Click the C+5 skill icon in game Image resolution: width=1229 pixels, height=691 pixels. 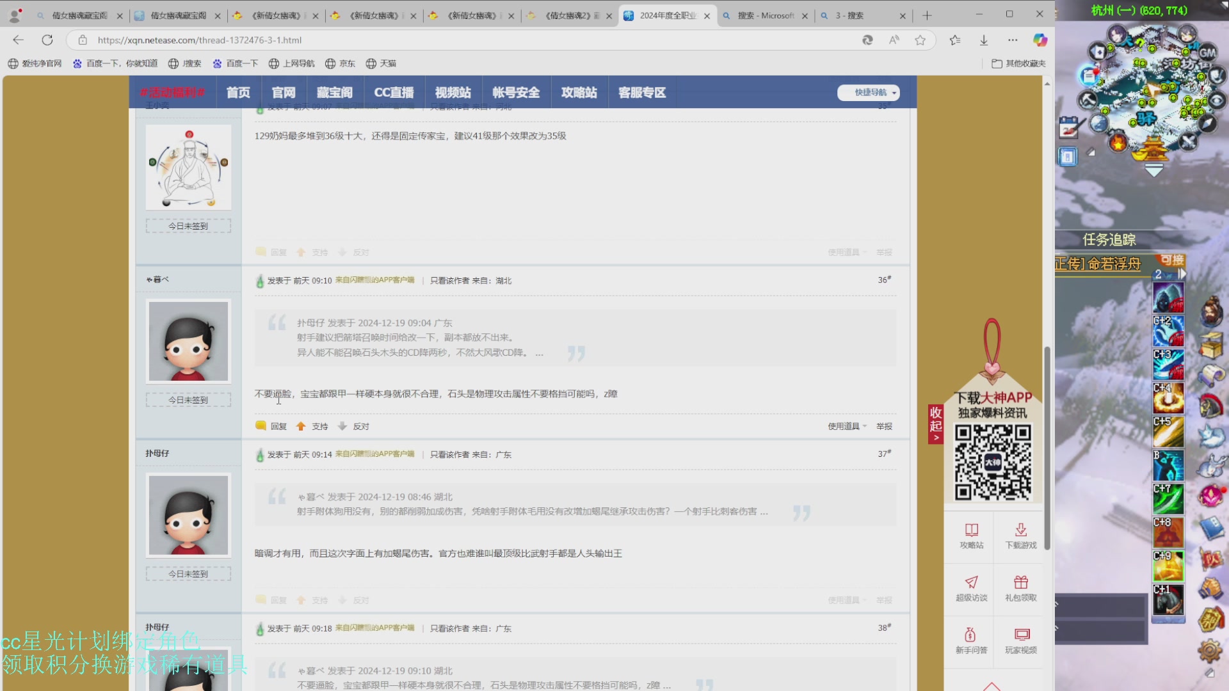(x=1168, y=432)
